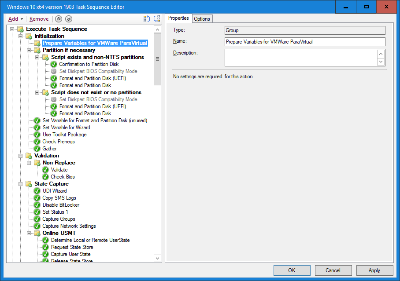Click the green check icon beside Capture Groups

point(37,219)
